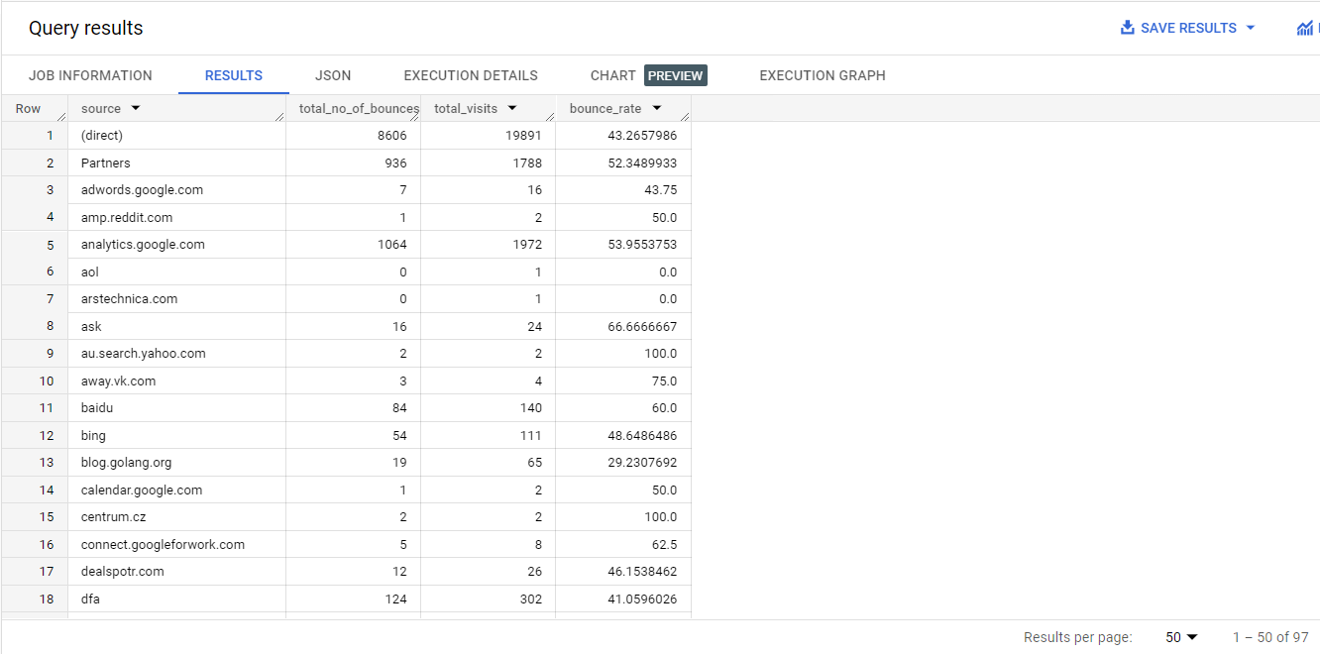Screen dimensions: 1320x654
Task: Click the download icon beside SAVE RESULTS
Action: point(1128,28)
